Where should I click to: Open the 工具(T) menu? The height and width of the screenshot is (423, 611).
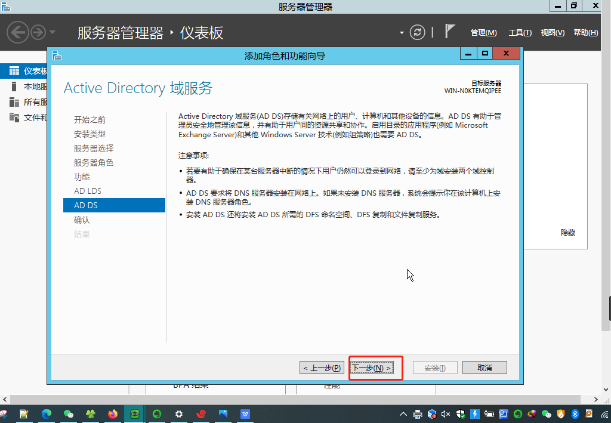pos(520,33)
